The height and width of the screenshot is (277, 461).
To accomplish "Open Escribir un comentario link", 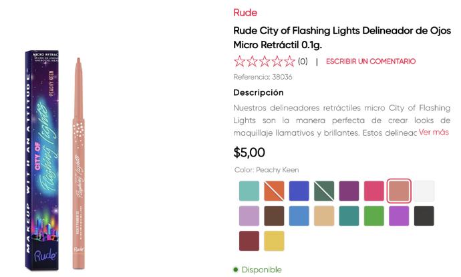I will click(370, 62).
